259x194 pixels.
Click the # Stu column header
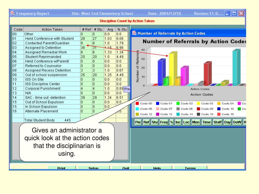click(x=98, y=29)
